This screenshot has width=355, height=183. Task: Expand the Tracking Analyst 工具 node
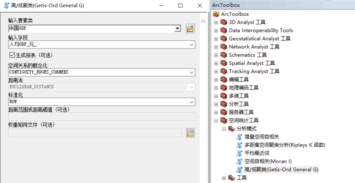[x=216, y=72]
